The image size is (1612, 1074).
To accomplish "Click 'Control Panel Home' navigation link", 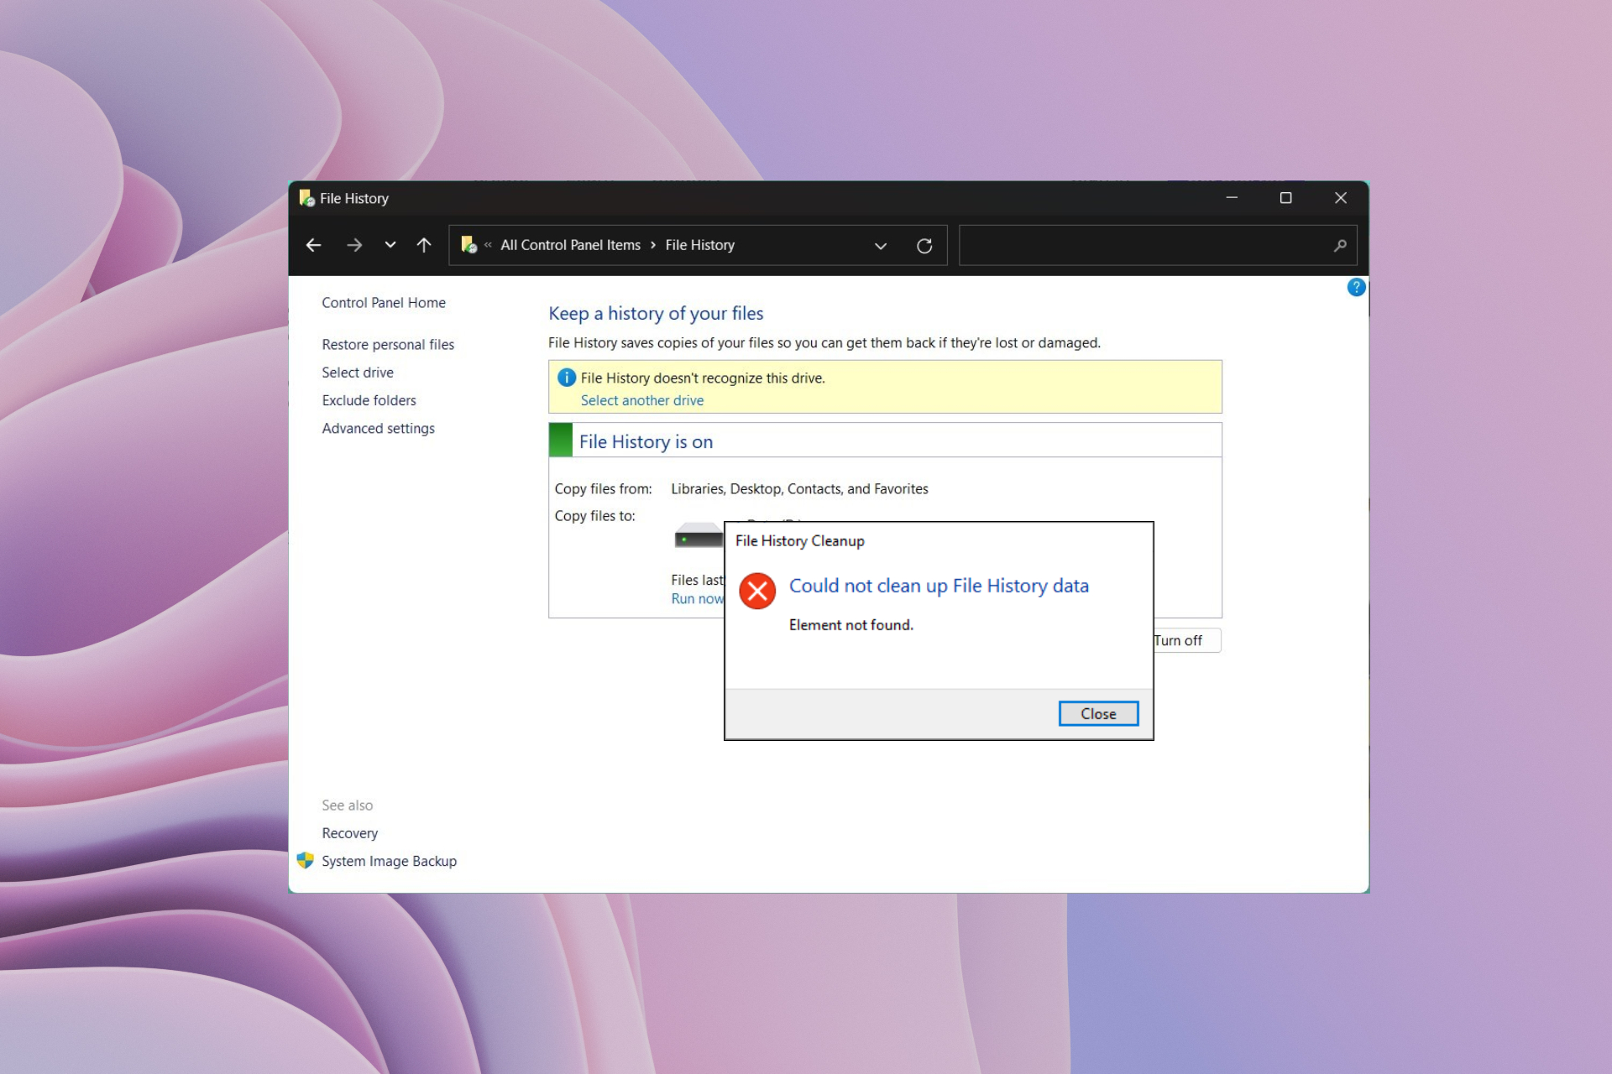I will tap(384, 303).
